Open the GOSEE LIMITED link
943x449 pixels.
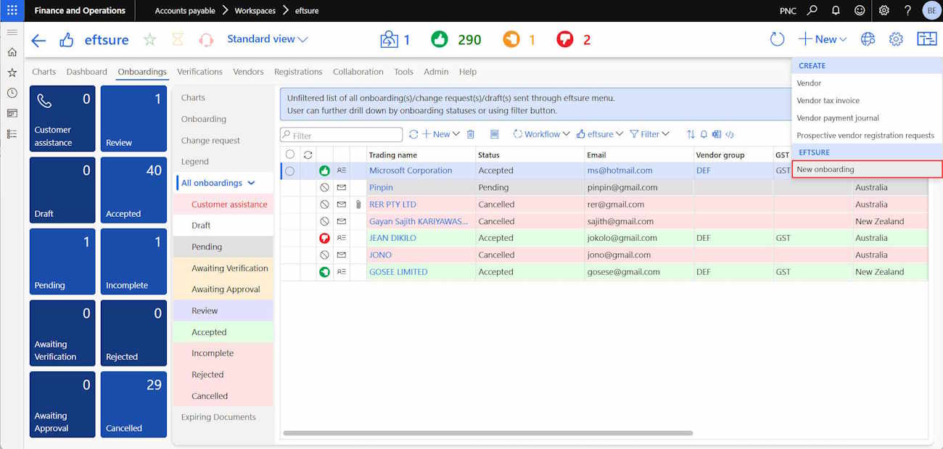click(398, 272)
